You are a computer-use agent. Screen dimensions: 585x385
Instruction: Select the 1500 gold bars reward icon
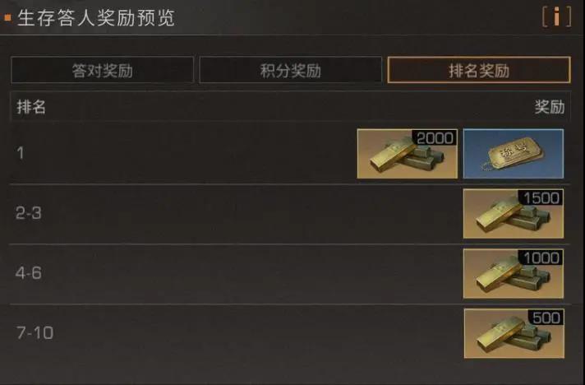(514, 214)
